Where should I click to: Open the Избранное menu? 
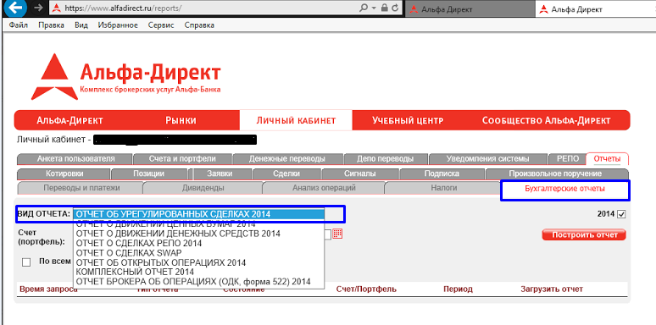tap(118, 25)
